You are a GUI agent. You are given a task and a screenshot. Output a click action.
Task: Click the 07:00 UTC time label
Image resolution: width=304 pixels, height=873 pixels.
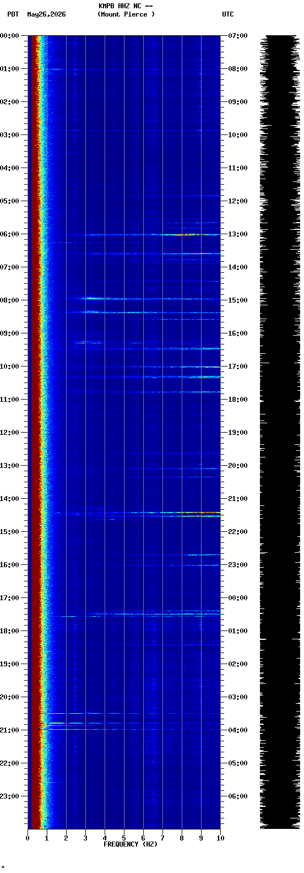pyautogui.click(x=238, y=35)
